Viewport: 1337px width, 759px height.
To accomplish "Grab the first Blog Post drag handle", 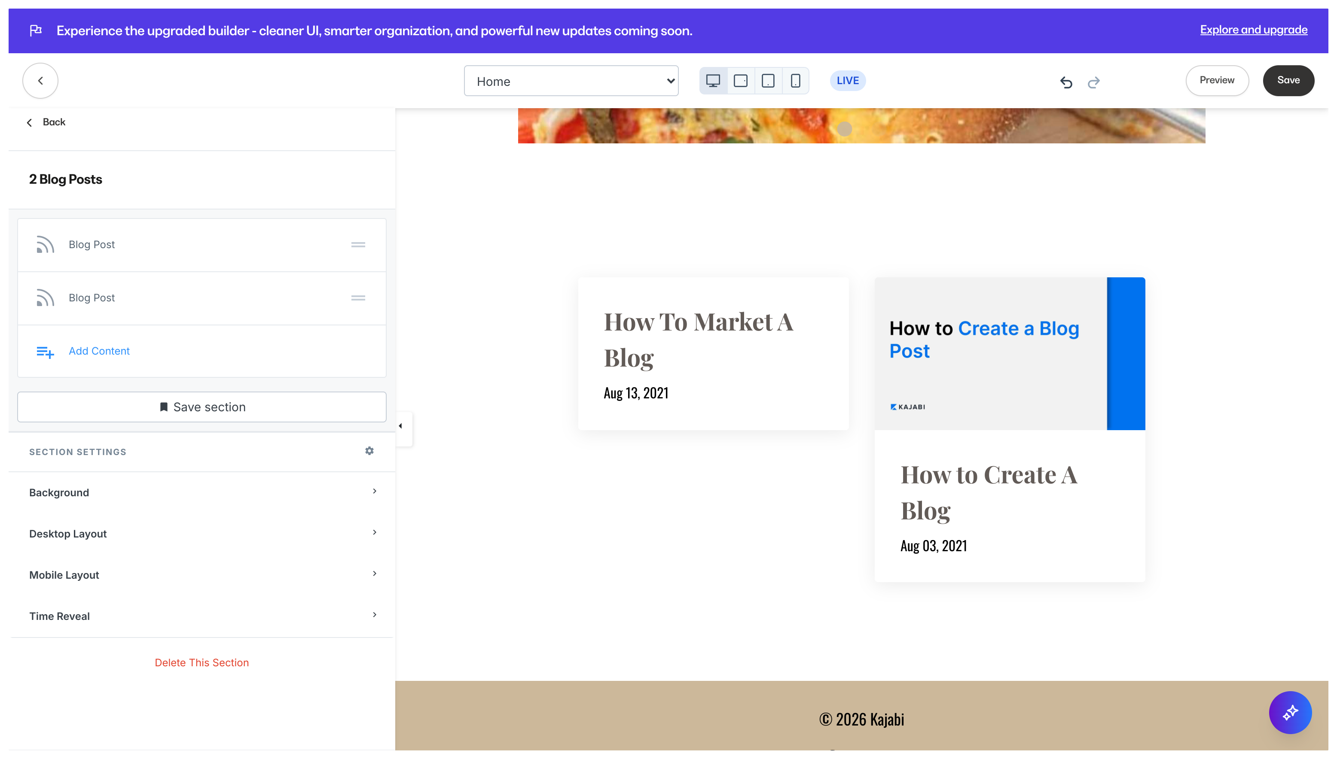I will click(358, 245).
